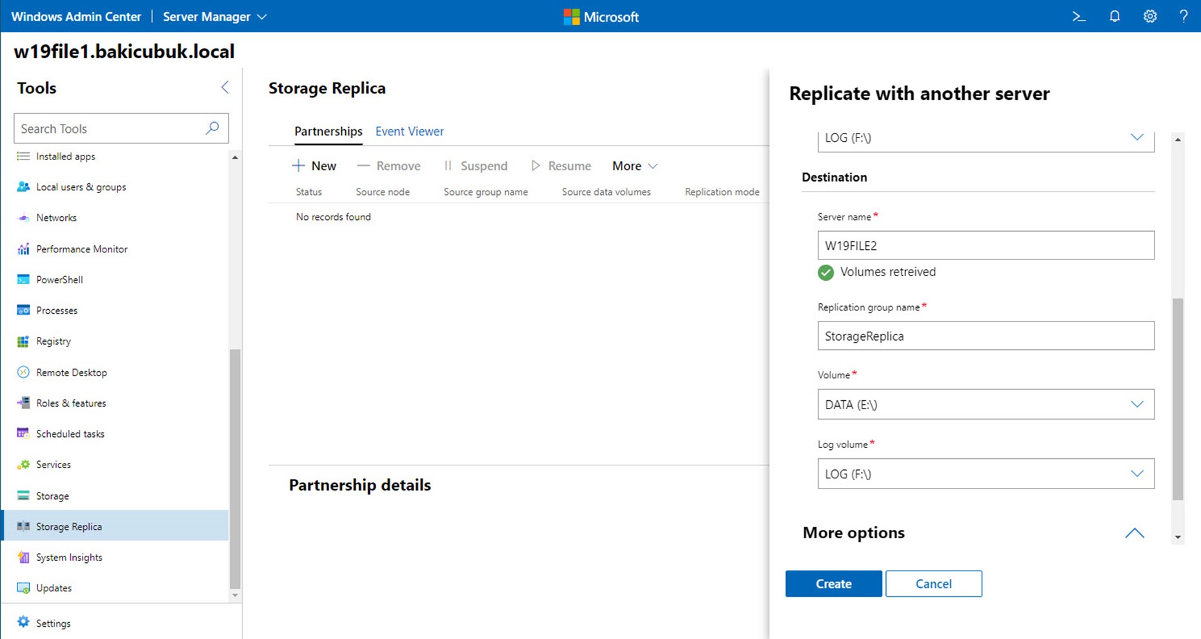
Task: Click the Tools list scroll-down arrow
Action: 235,595
